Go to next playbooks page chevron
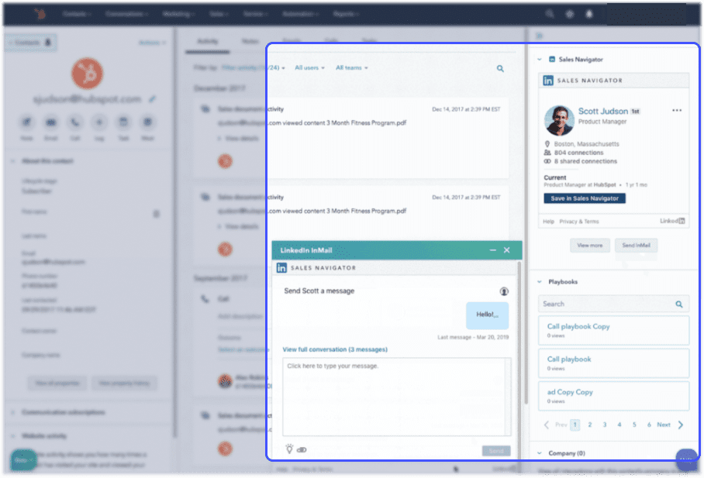Image resolution: width=704 pixels, height=478 pixels. coord(680,425)
